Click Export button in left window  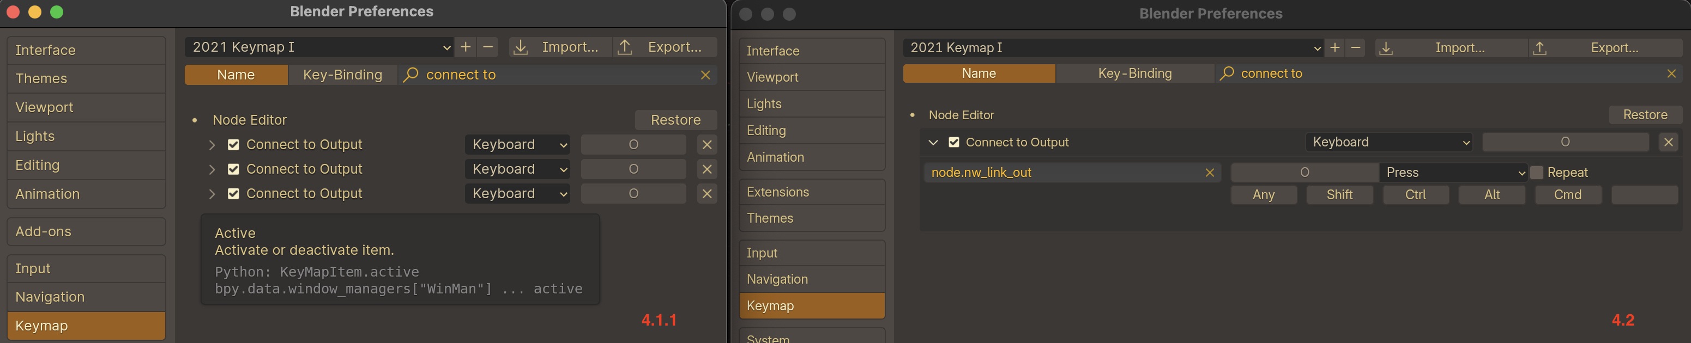(x=665, y=47)
